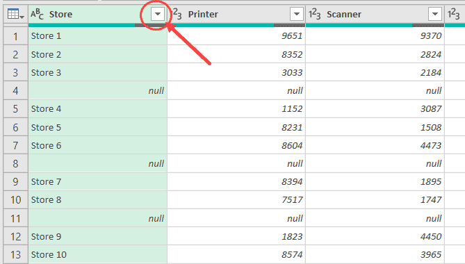The width and height of the screenshot is (465, 264).
Task: Click the 'Store 4' cell
Action: (x=97, y=109)
